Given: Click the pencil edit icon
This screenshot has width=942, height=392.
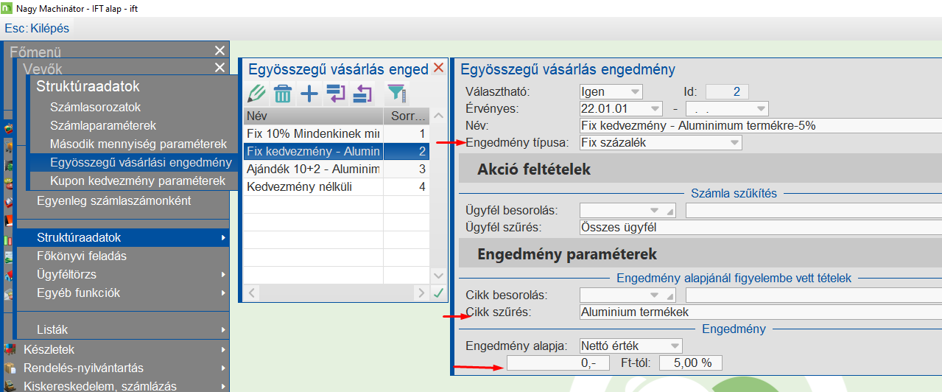Looking at the screenshot, I should (256, 94).
